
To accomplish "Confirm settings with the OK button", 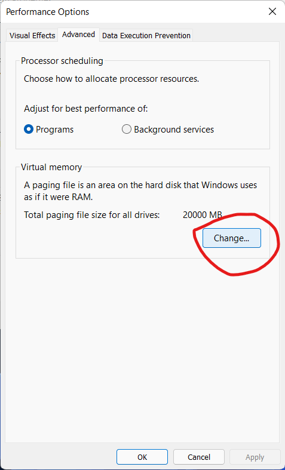I will (x=142, y=457).
